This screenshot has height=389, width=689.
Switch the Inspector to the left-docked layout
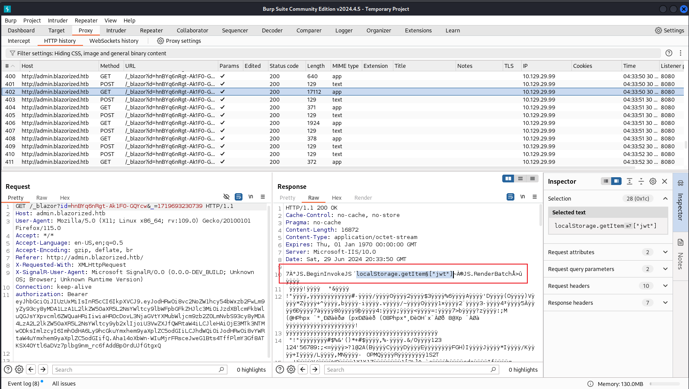(x=606, y=181)
